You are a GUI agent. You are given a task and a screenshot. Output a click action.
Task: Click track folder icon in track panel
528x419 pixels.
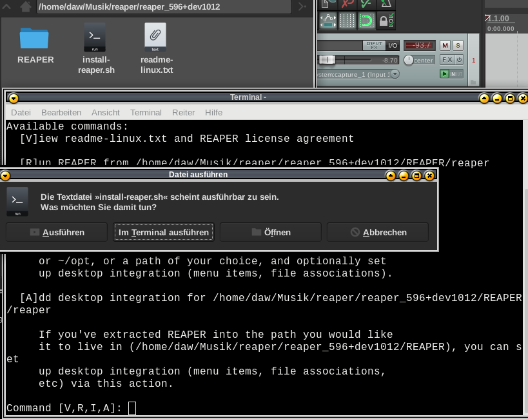[x=473, y=82]
